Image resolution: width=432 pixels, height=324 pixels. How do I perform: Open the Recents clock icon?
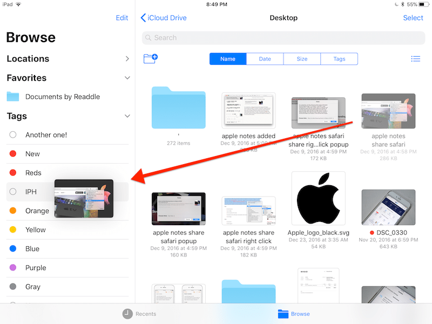(x=127, y=314)
